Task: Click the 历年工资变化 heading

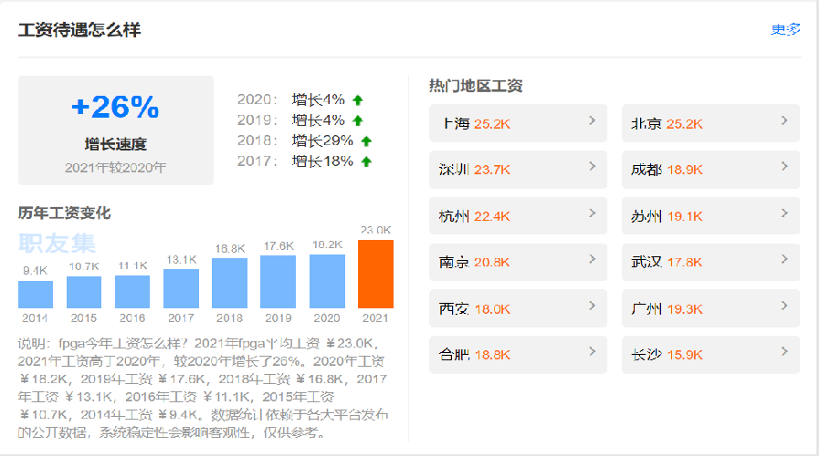Action: [64, 213]
